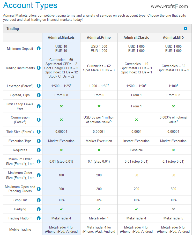This screenshot has width=193, height=235.
Task: Click Execution Type info icon
Action: pyautogui.click(x=39, y=141)
